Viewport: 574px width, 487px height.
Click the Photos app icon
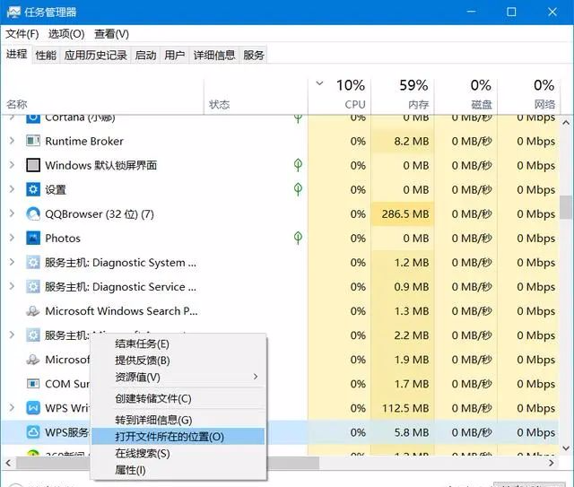tap(33, 238)
